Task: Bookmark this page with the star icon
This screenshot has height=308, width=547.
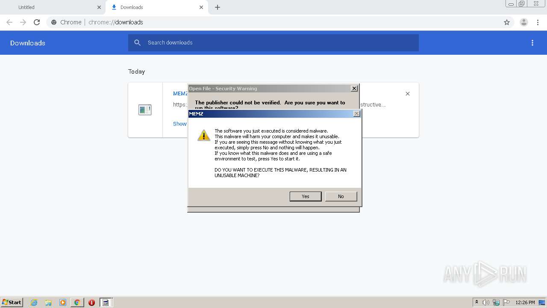Action: pos(507,22)
